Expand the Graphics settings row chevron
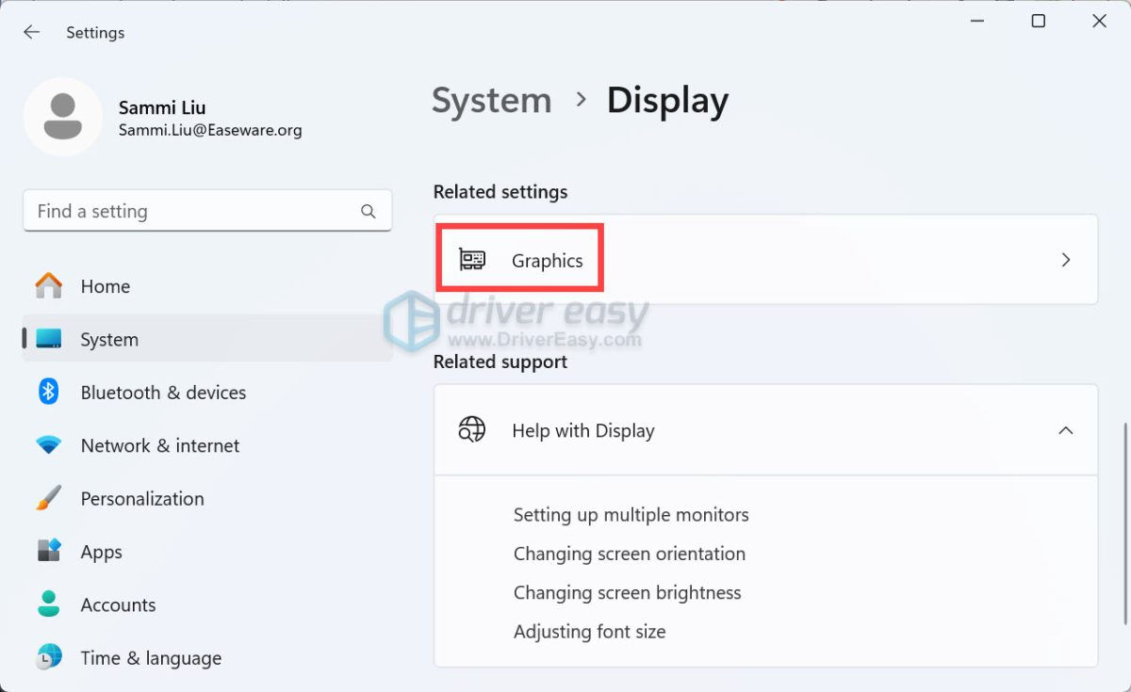Image resolution: width=1131 pixels, height=692 pixels. [x=1065, y=260]
